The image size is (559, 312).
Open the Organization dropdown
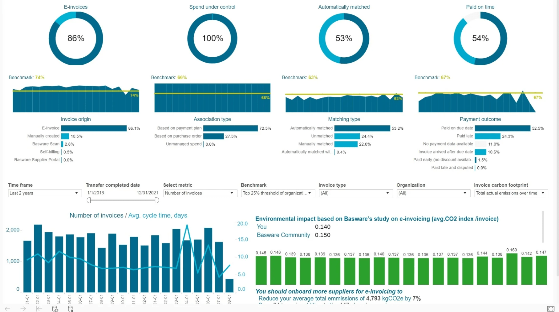(x=465, y=193)
